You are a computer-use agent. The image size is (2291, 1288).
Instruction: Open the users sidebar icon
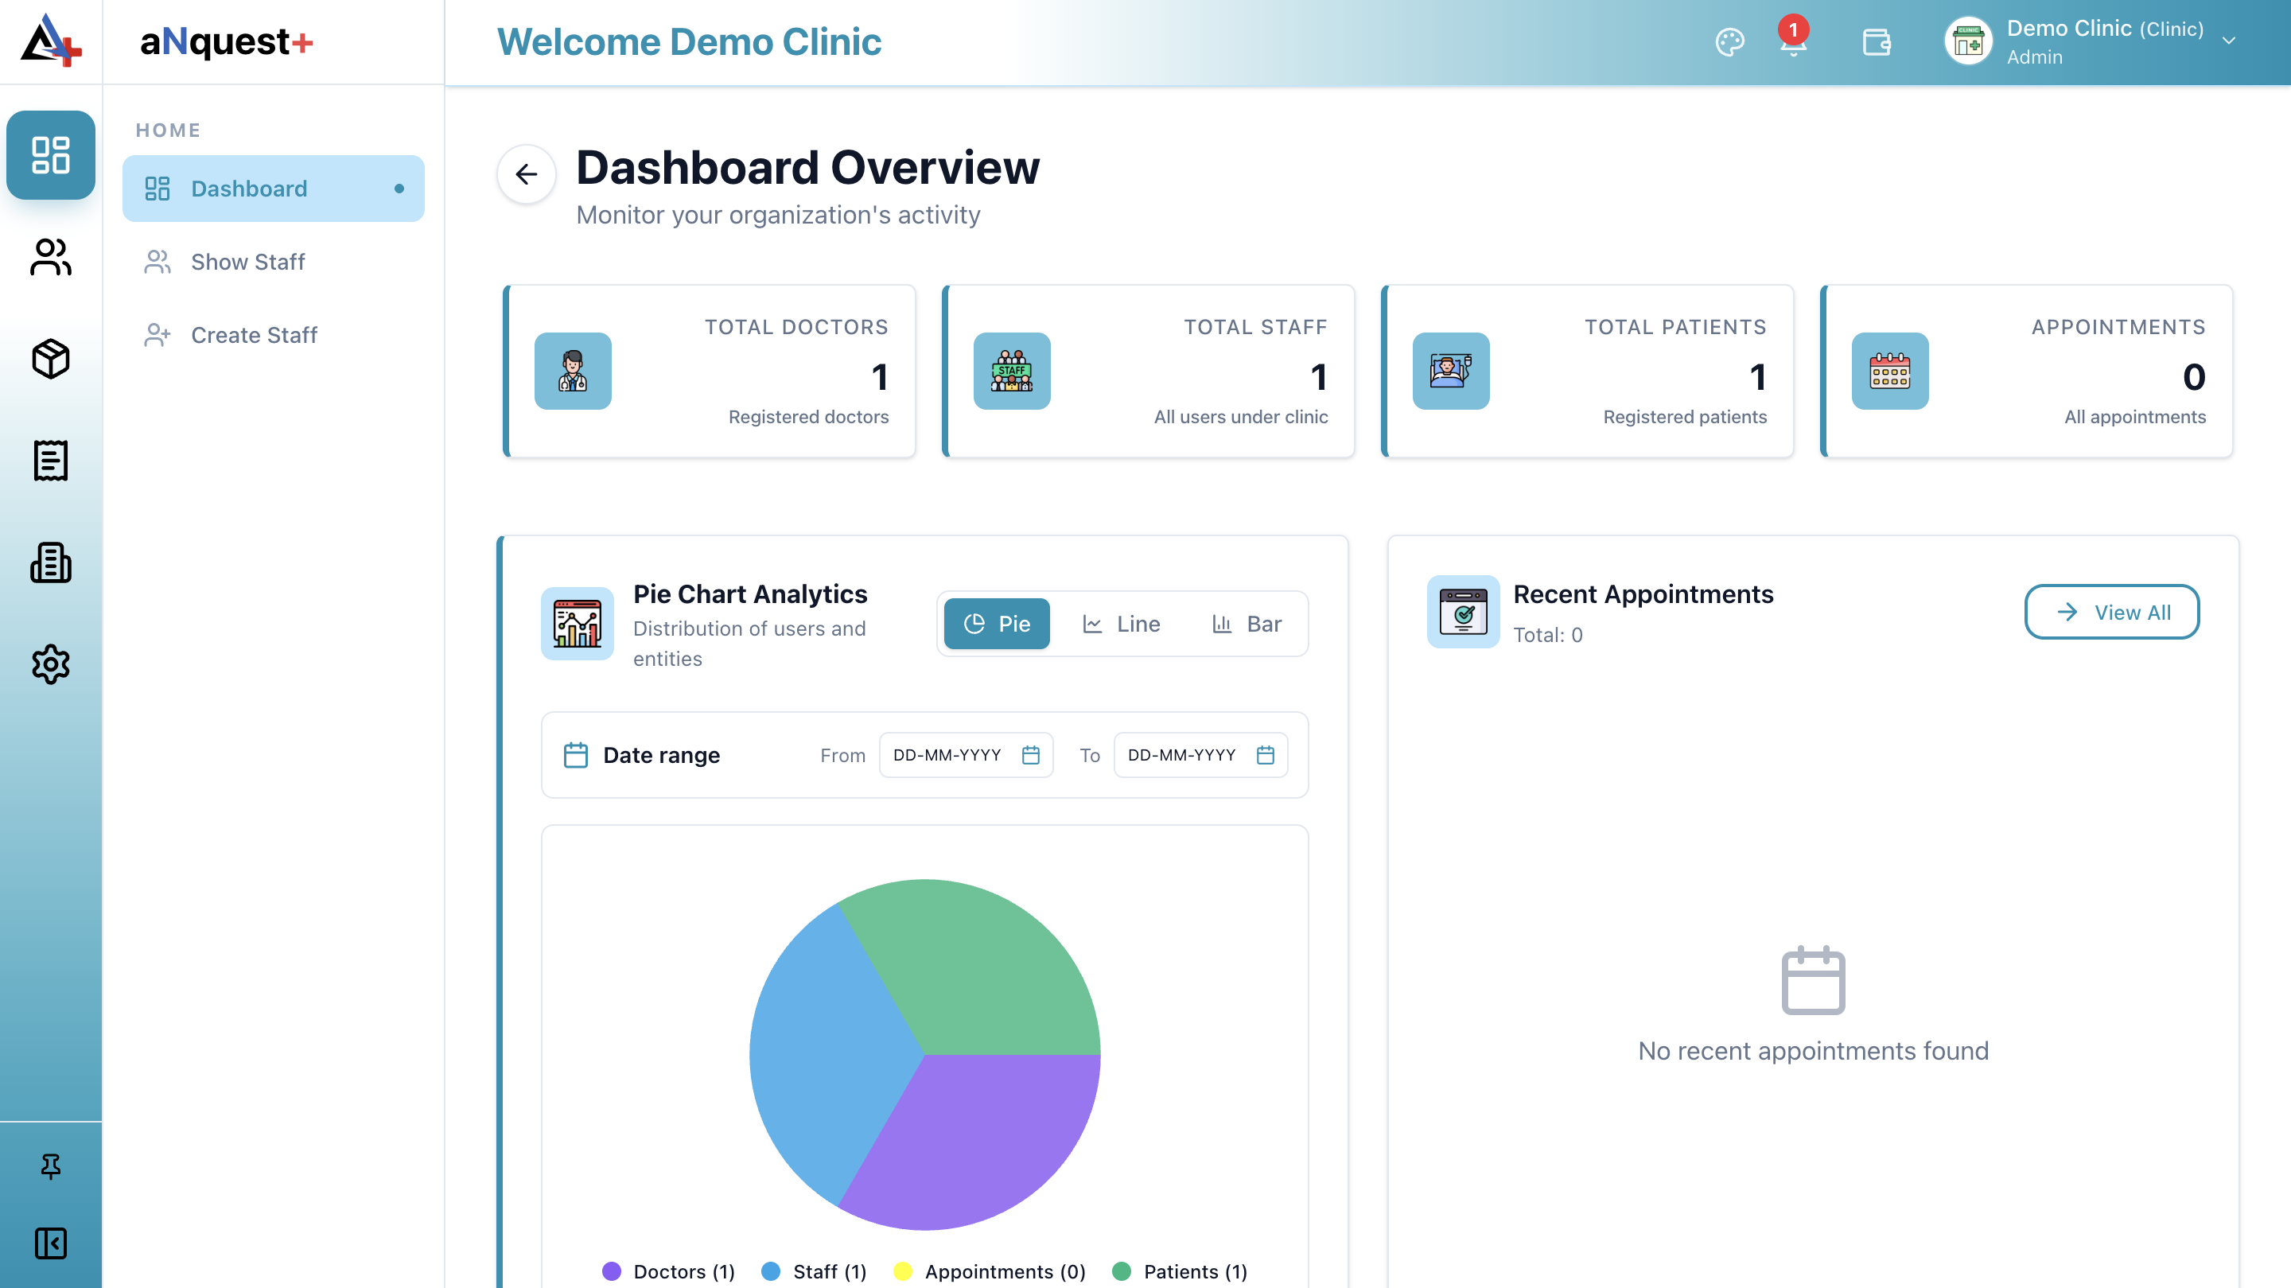51,257
